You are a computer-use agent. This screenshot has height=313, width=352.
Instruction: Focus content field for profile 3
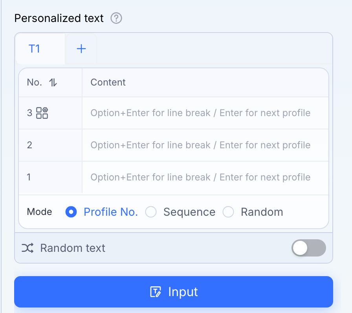point(205,113)
